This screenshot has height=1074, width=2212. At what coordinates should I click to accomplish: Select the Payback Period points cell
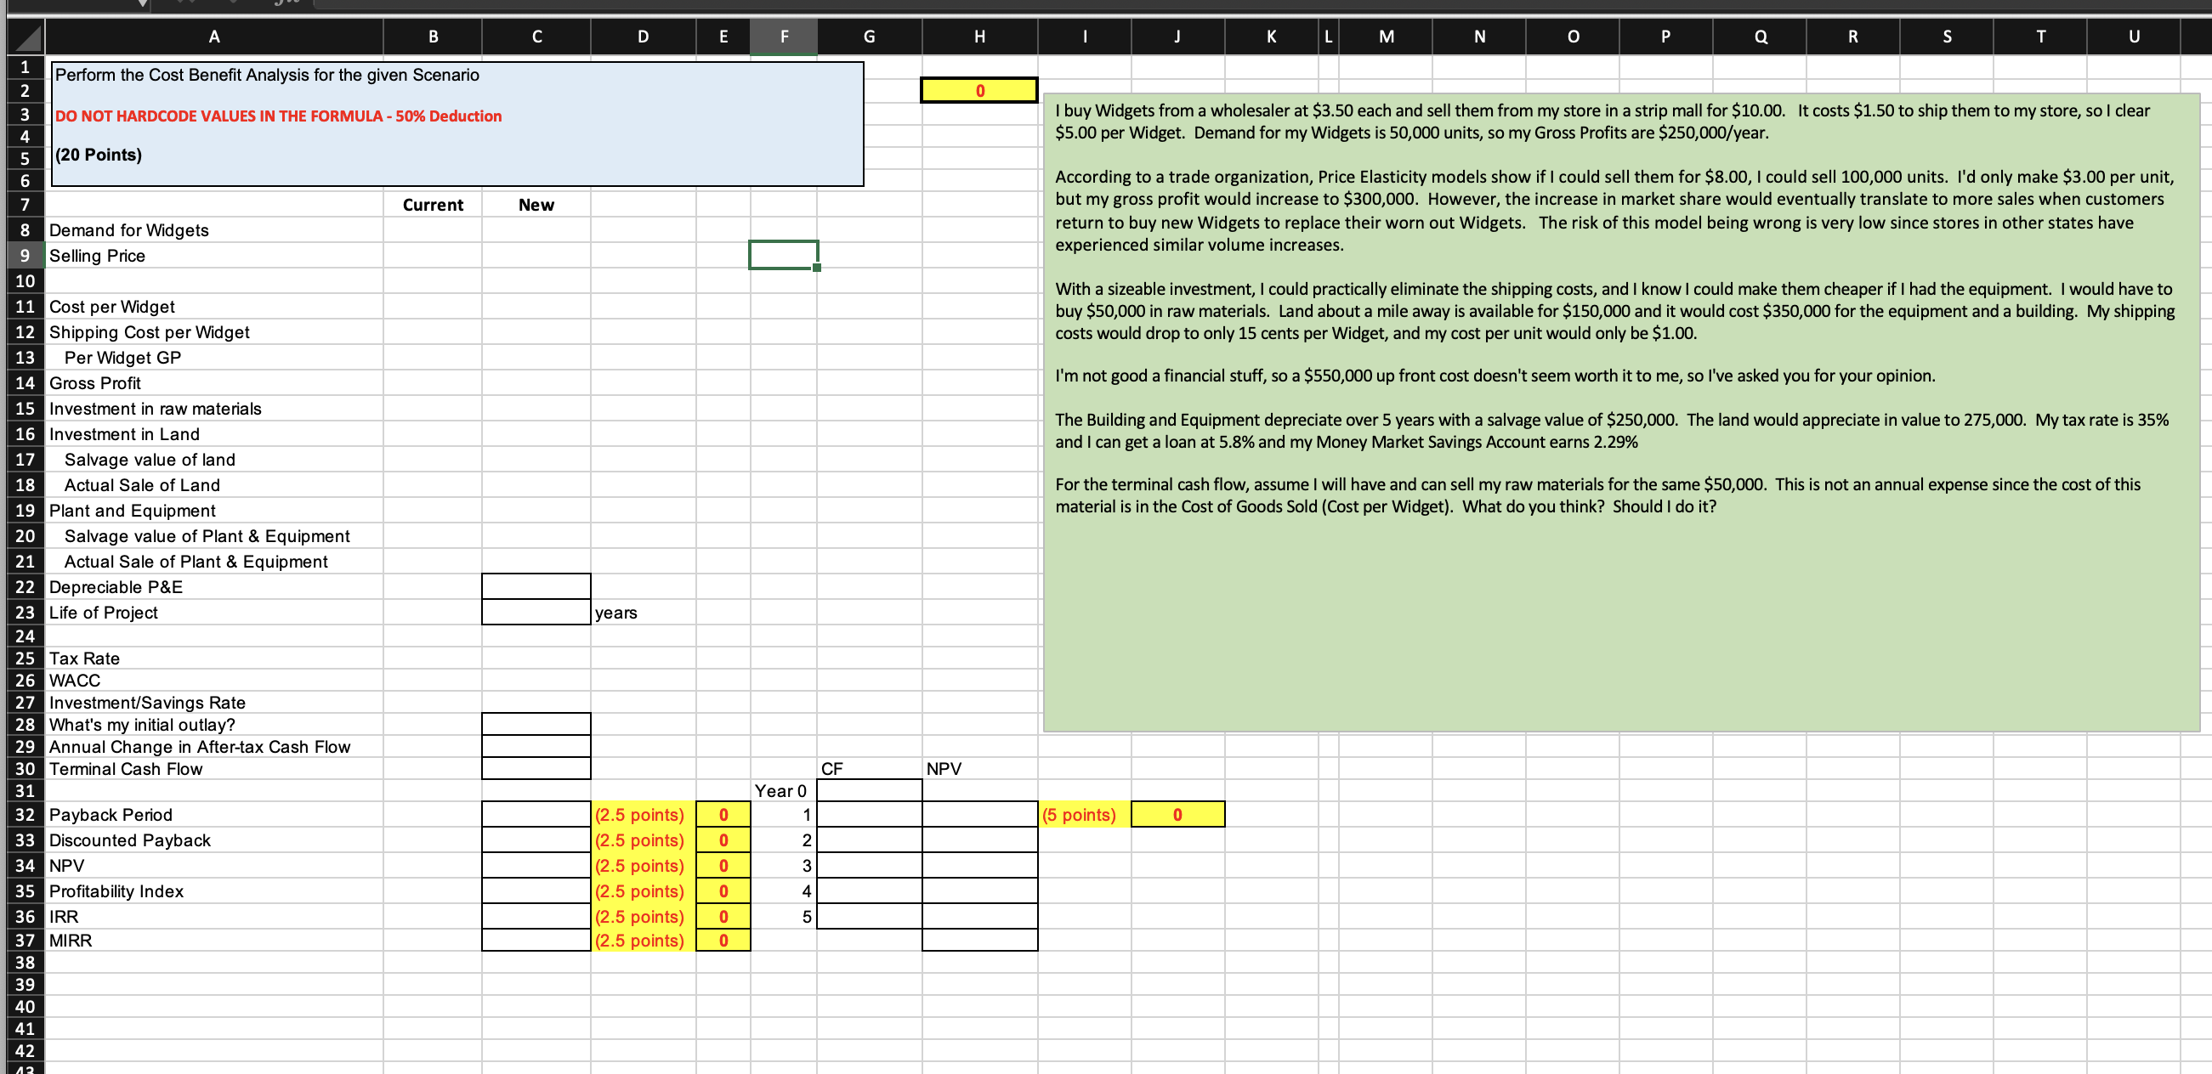pyautogui.click(x=641, y=814)
